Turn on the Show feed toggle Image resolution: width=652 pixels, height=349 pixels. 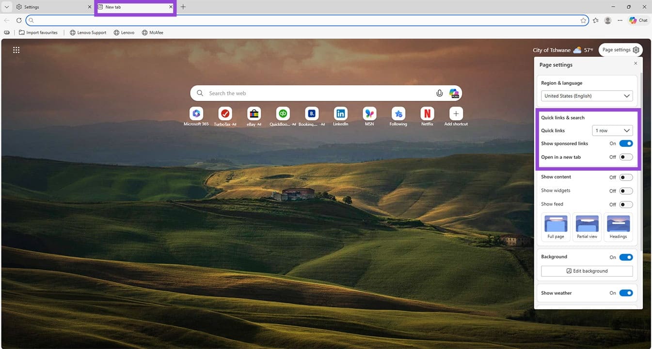click(x=626, y=204)
